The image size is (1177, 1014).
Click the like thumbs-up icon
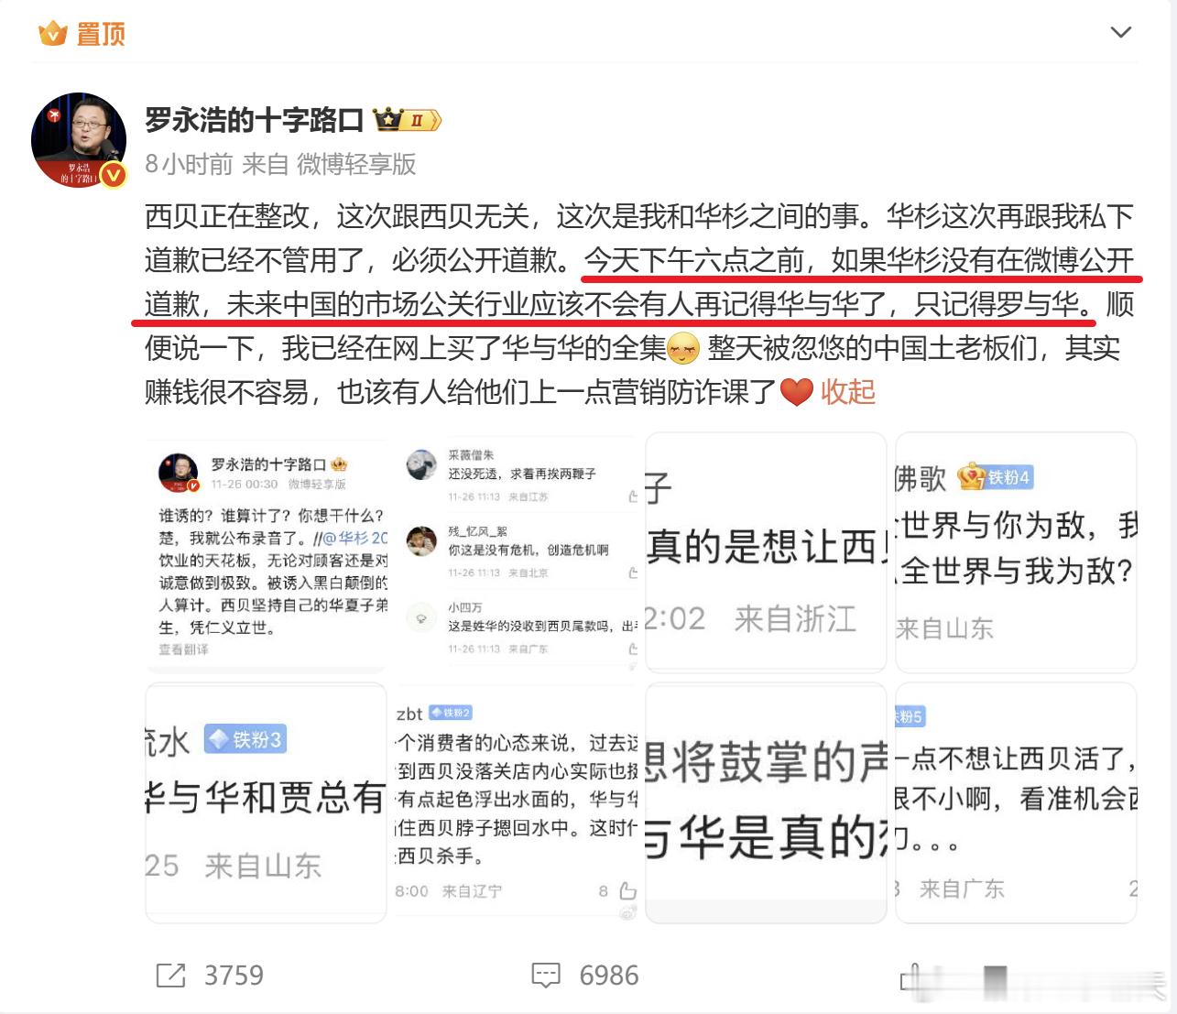[x=911, y=977]
